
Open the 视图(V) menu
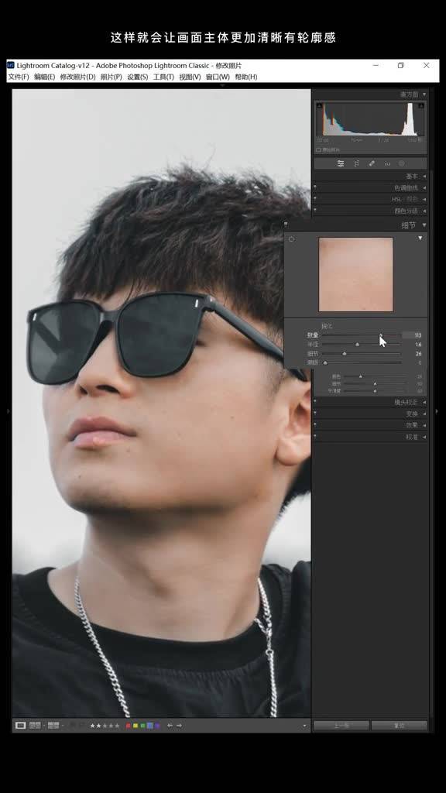coord(190,77)
